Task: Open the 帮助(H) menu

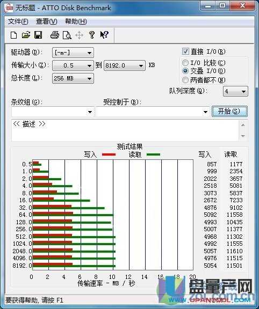Action: [76, 21]
